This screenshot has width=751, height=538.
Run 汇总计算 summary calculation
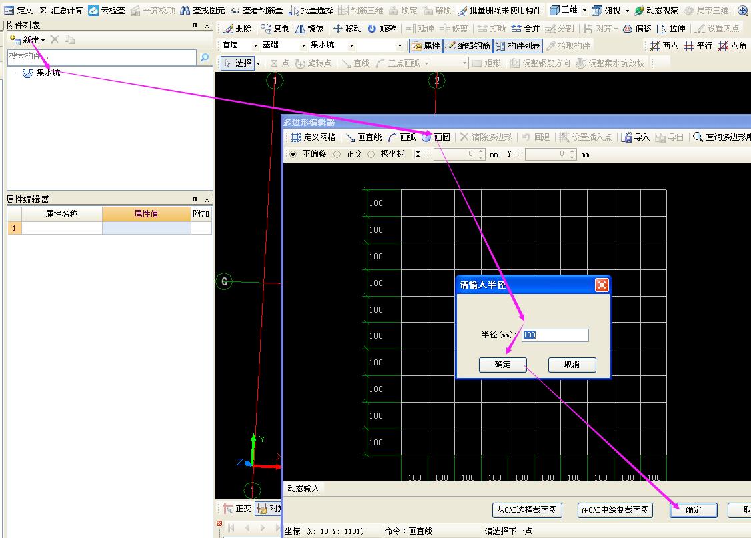(x=61, y=10)
